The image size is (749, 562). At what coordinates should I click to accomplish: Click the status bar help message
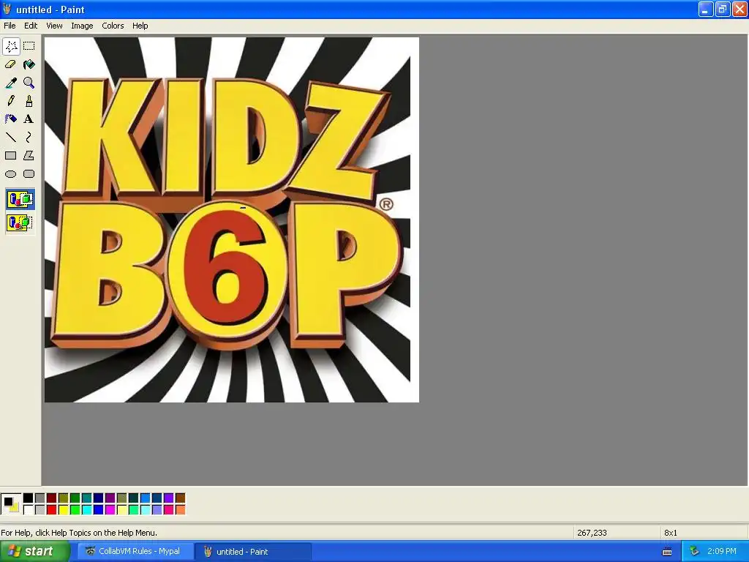[79, 533]
